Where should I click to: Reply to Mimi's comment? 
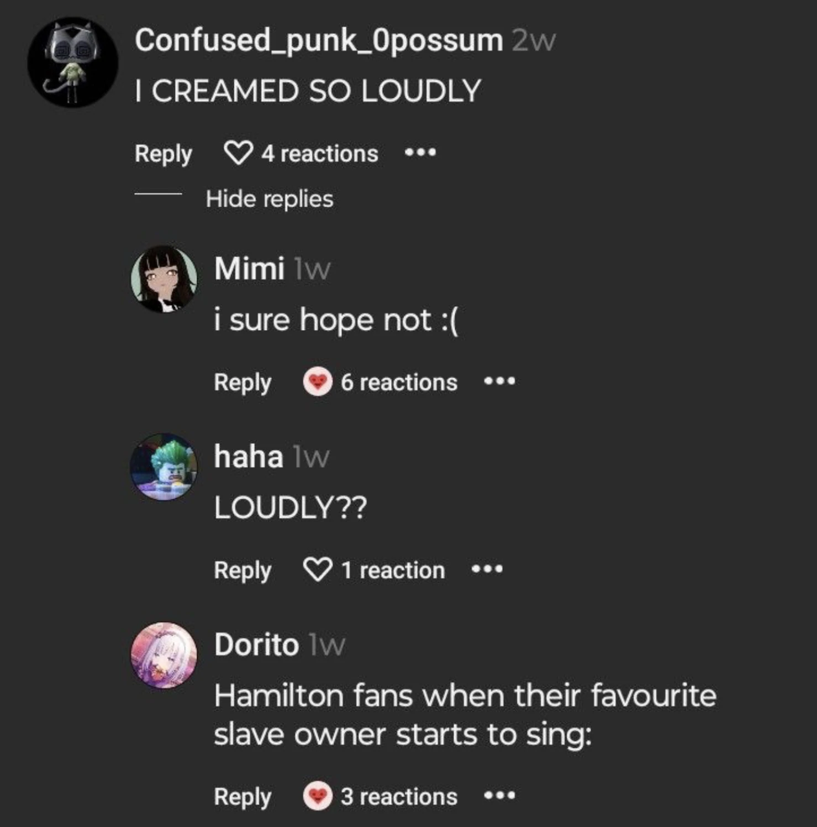pos(241,381)
